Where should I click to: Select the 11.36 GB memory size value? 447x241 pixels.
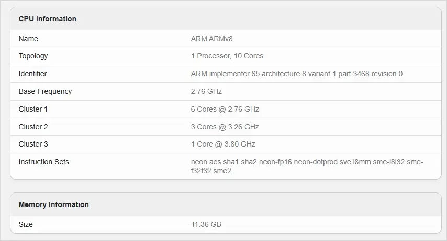point(206,224)
